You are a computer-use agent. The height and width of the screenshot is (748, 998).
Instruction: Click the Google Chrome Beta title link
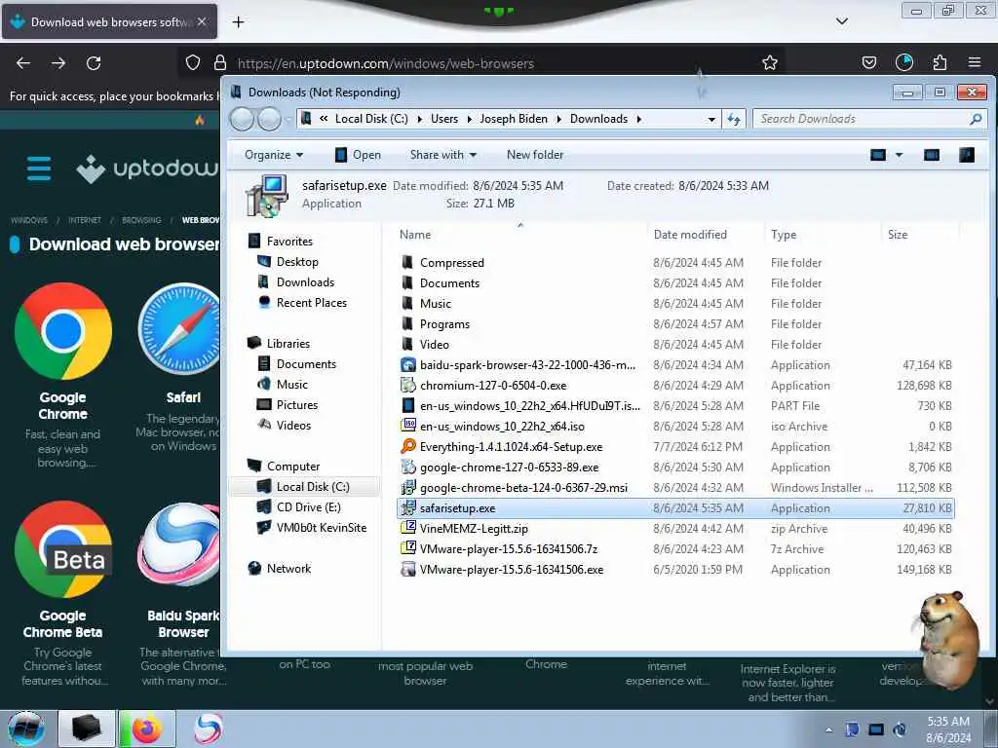coord(62,624)
